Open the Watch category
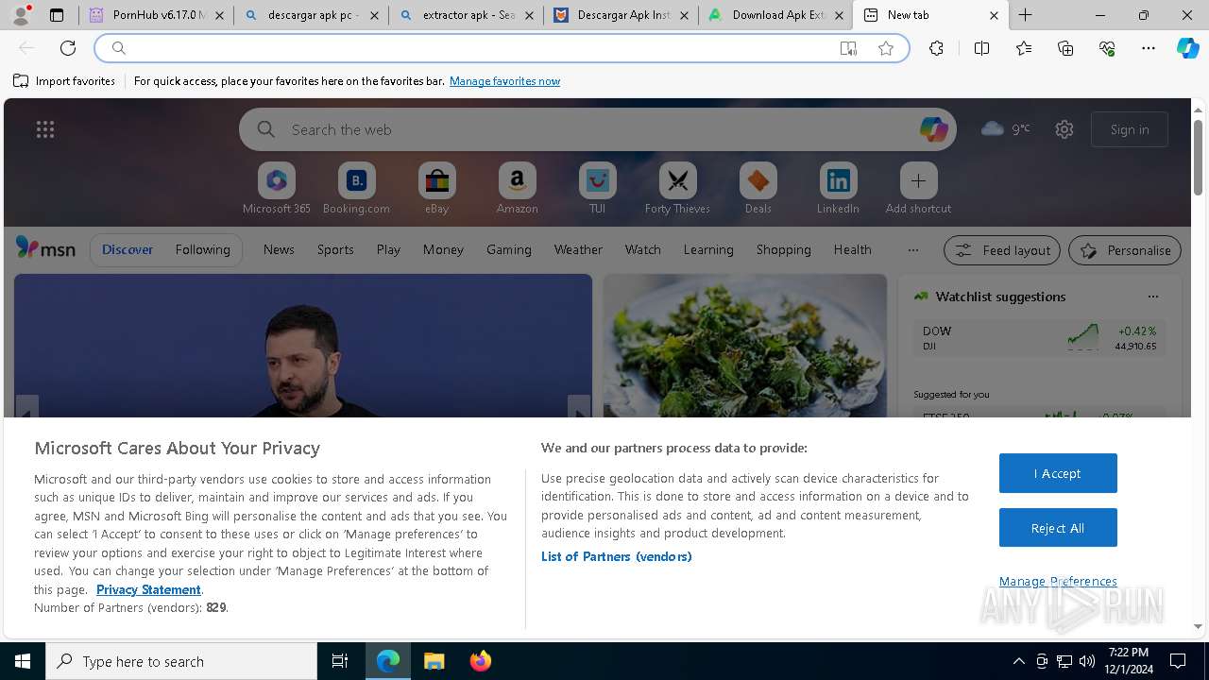 (643, 249)
